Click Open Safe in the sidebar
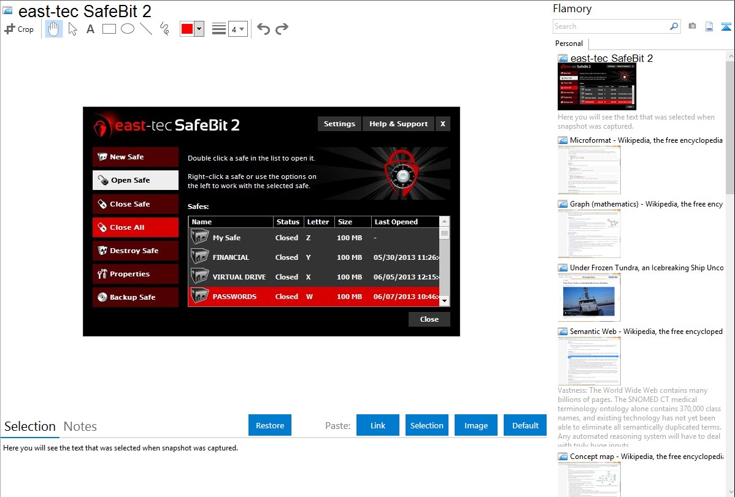 tap(136, 180)
